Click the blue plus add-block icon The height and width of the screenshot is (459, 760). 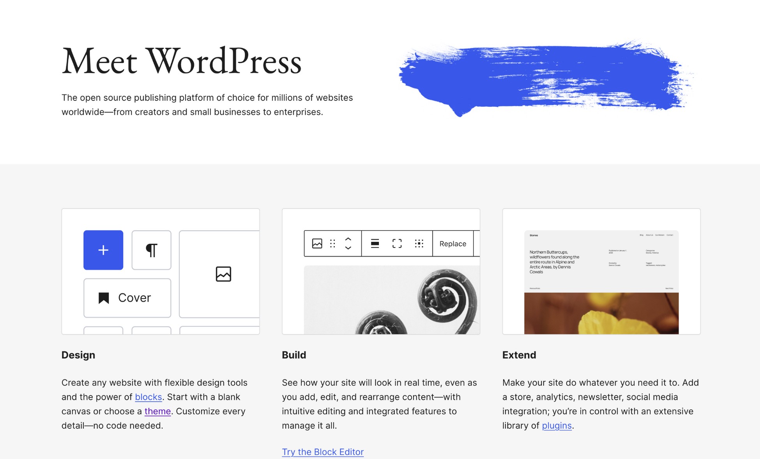pos(103,250)
